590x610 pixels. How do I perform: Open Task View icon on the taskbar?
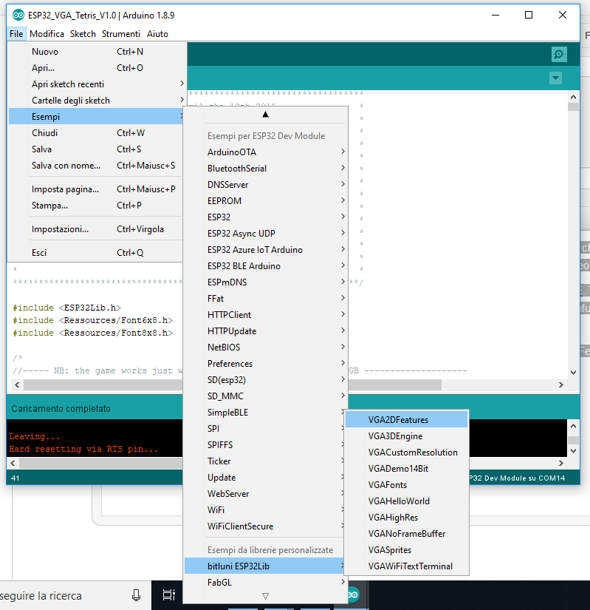click(x=169, y=595)
